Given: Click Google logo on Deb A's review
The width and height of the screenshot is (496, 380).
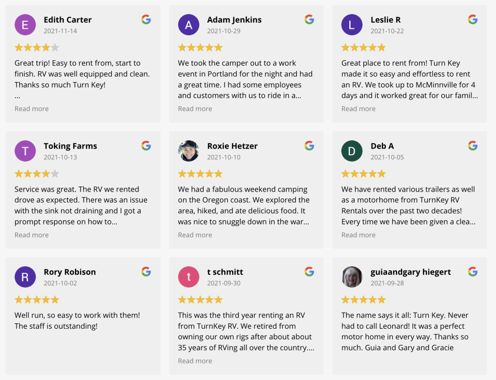Looking at the screenshot, I should click(x=473, y=146).
